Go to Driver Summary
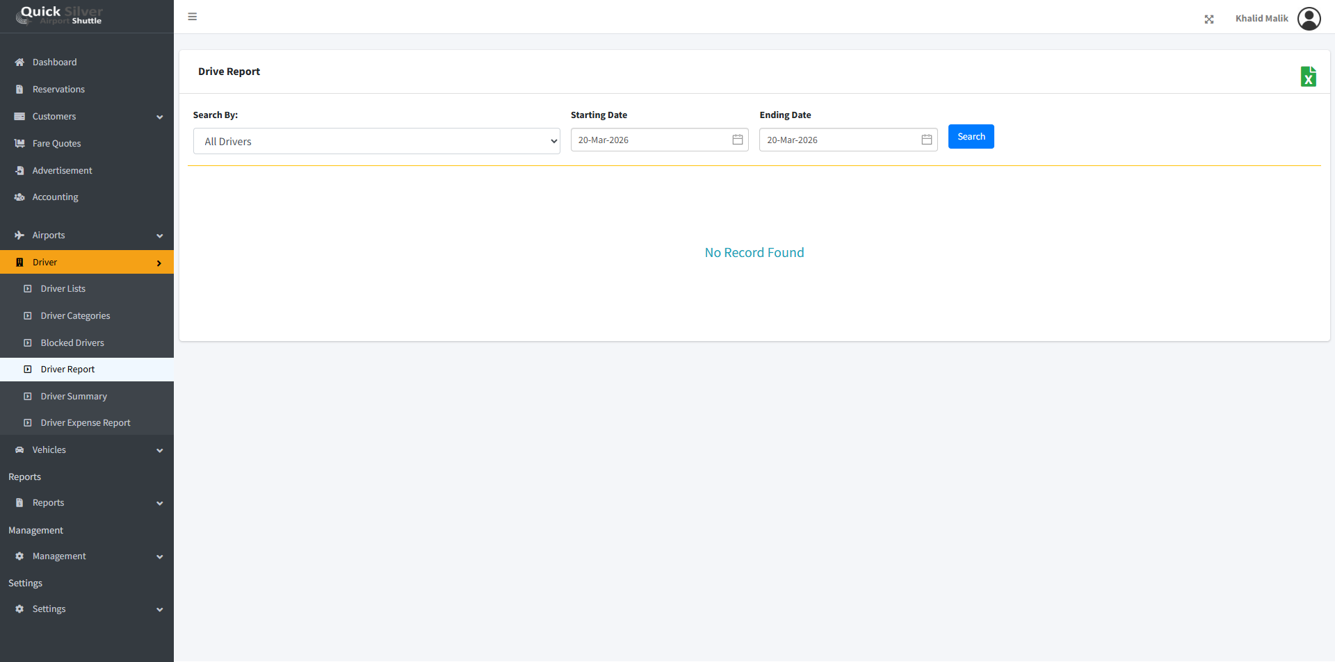The image size is (1335, 662). point(74,397)
